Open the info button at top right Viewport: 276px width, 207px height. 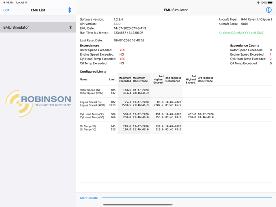click(269, 10)
